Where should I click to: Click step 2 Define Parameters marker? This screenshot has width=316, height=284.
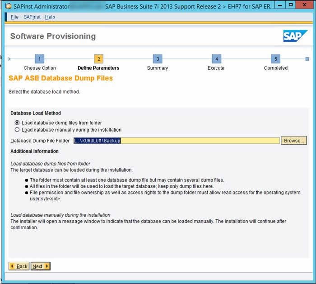pyautogui.click(x=98, y=59)
